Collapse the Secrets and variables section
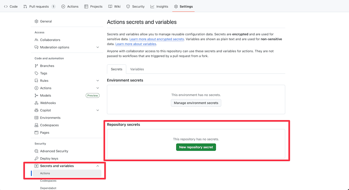 (x=98, y=166)
